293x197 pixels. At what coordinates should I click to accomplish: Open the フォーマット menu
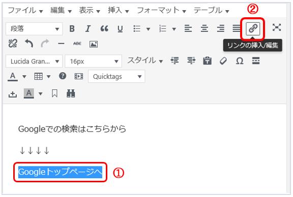point(161,11)
